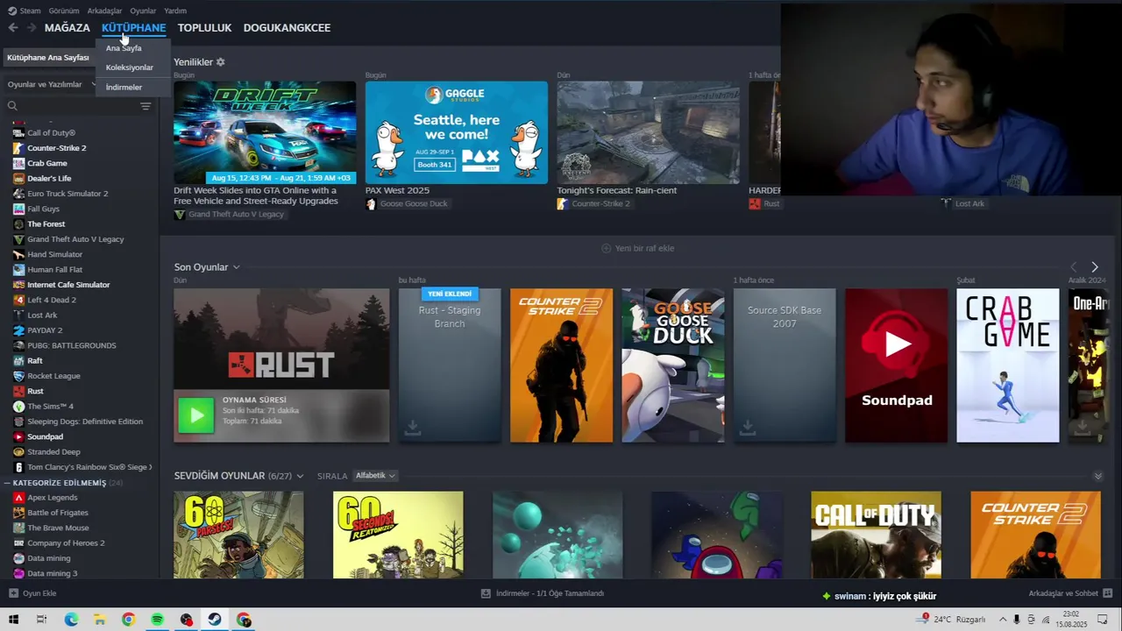Click the Apex Legends sidebar icon

point(18,498)
